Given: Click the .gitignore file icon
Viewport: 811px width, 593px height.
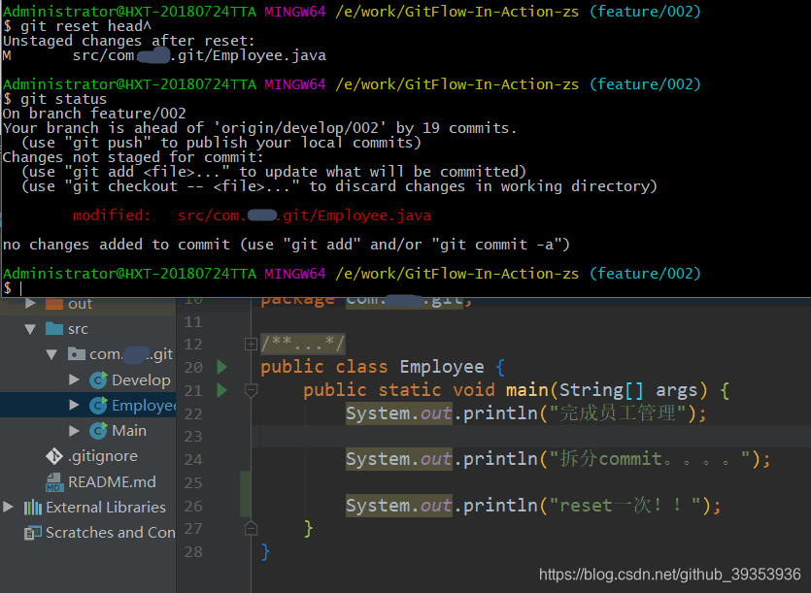Looking at the screenshot, I should (54, 456).
